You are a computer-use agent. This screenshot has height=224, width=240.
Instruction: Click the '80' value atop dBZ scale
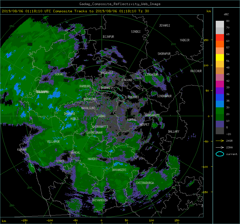228,21
